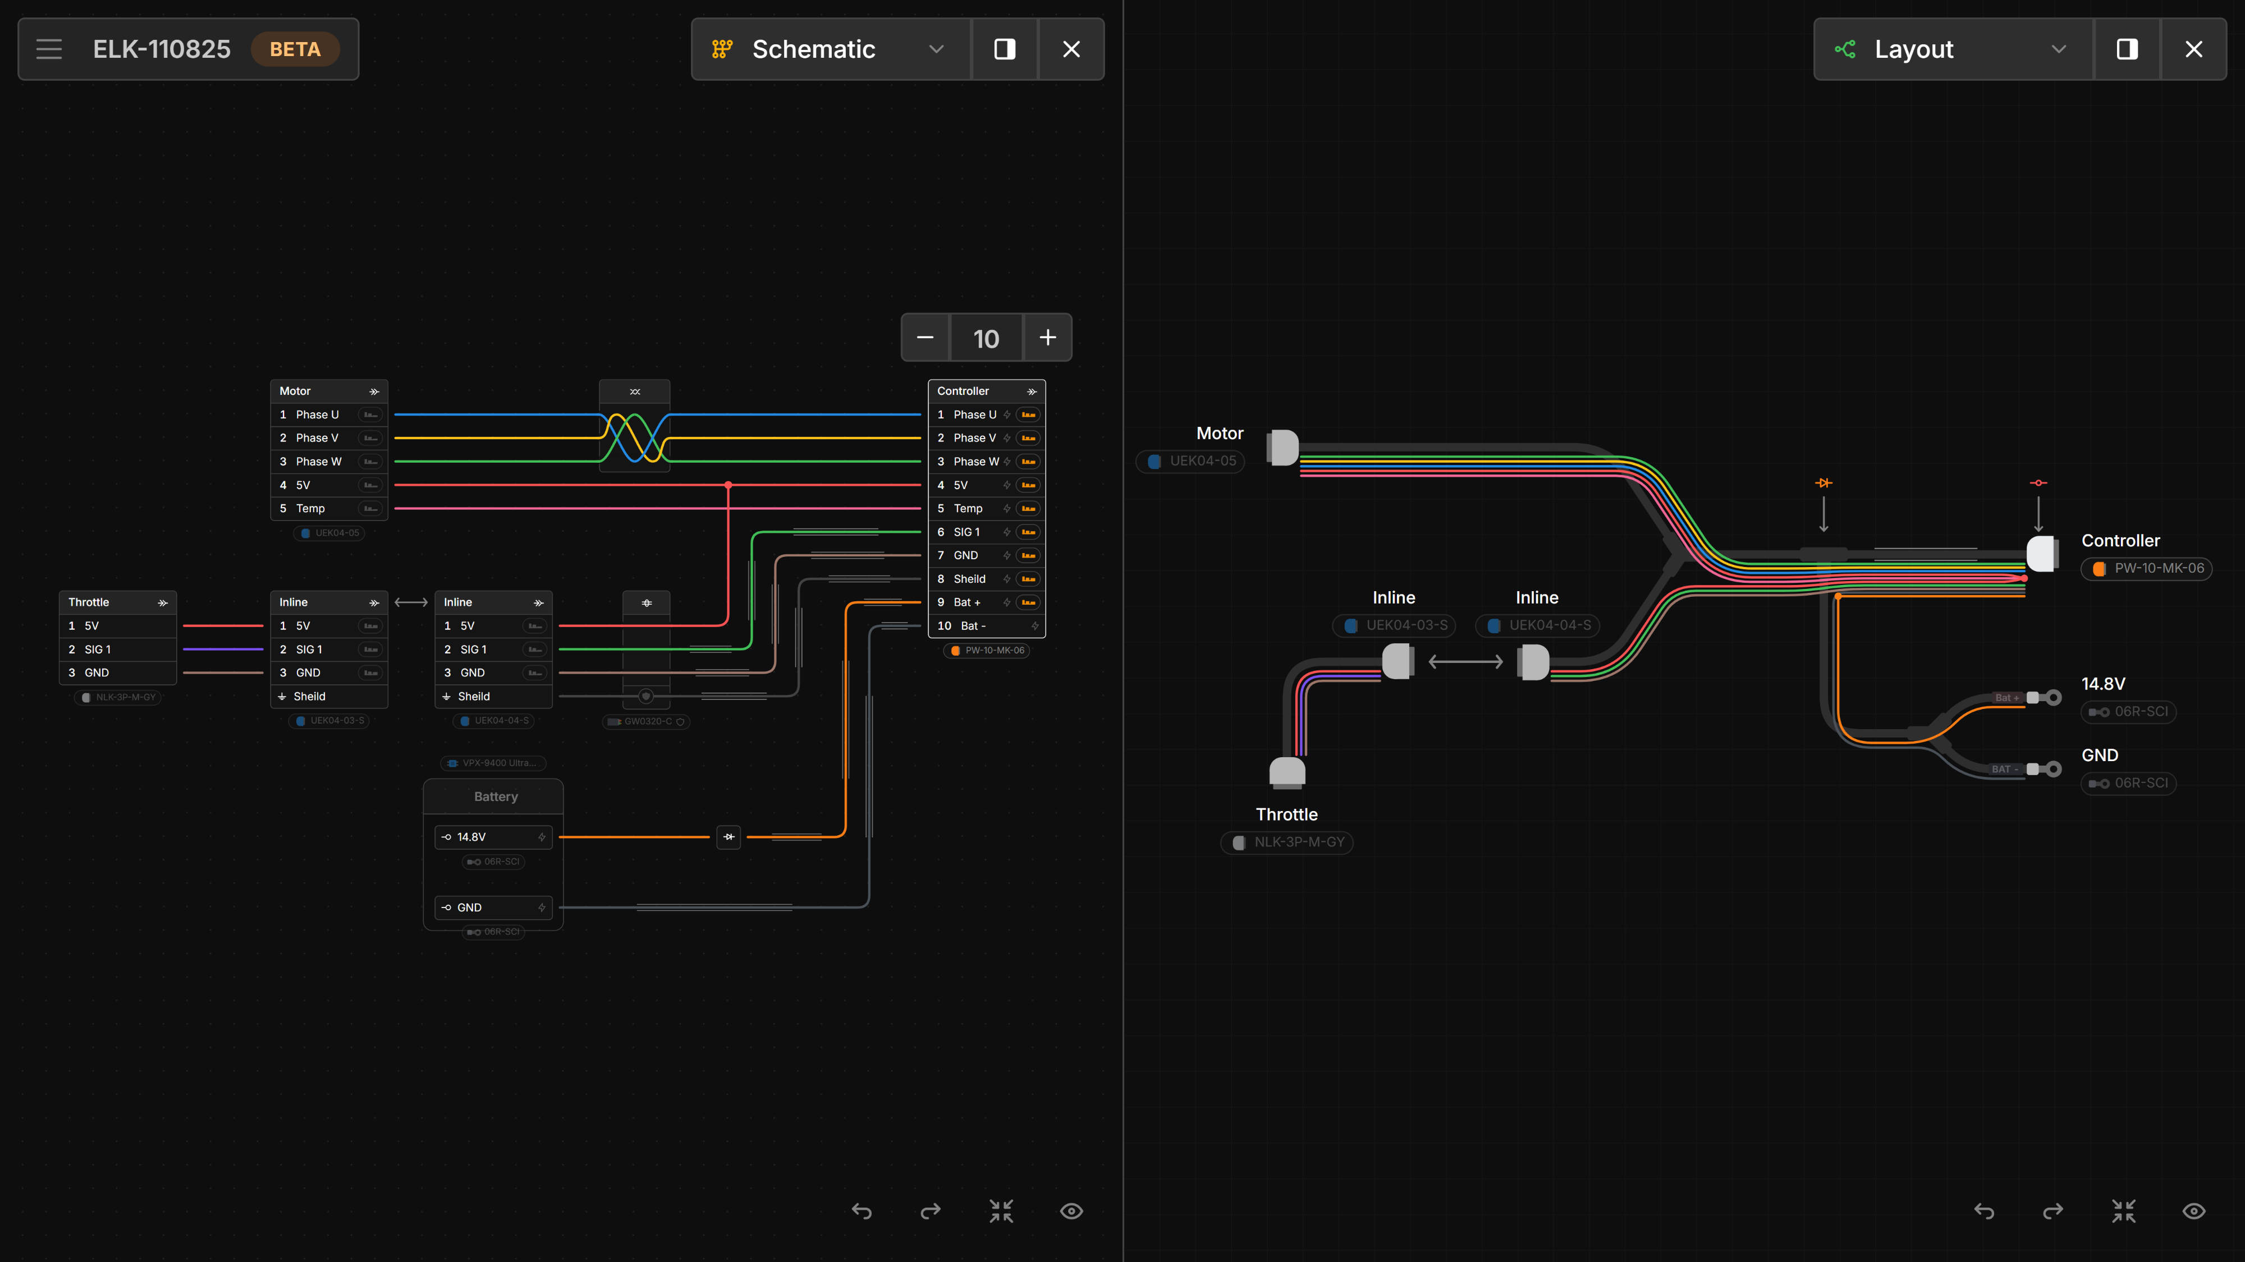Click the twisted-wire icon above Phase lines
2245x1262 pixels.
(x=634, y=392)
